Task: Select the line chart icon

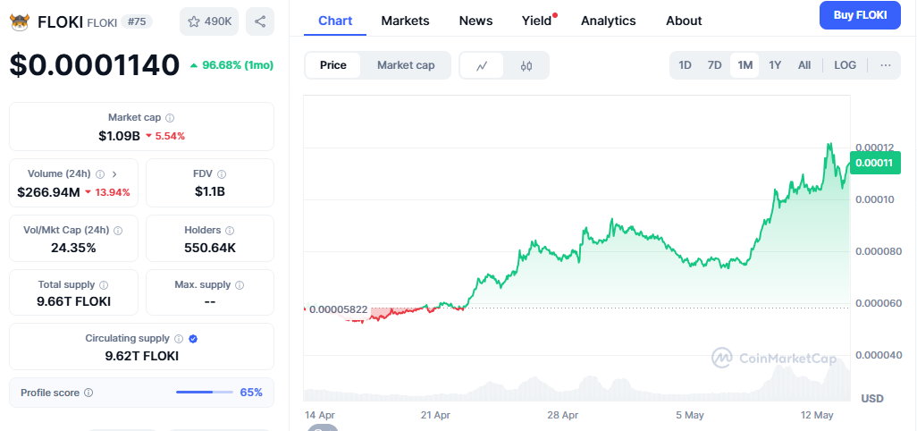Action: (482, 65)
